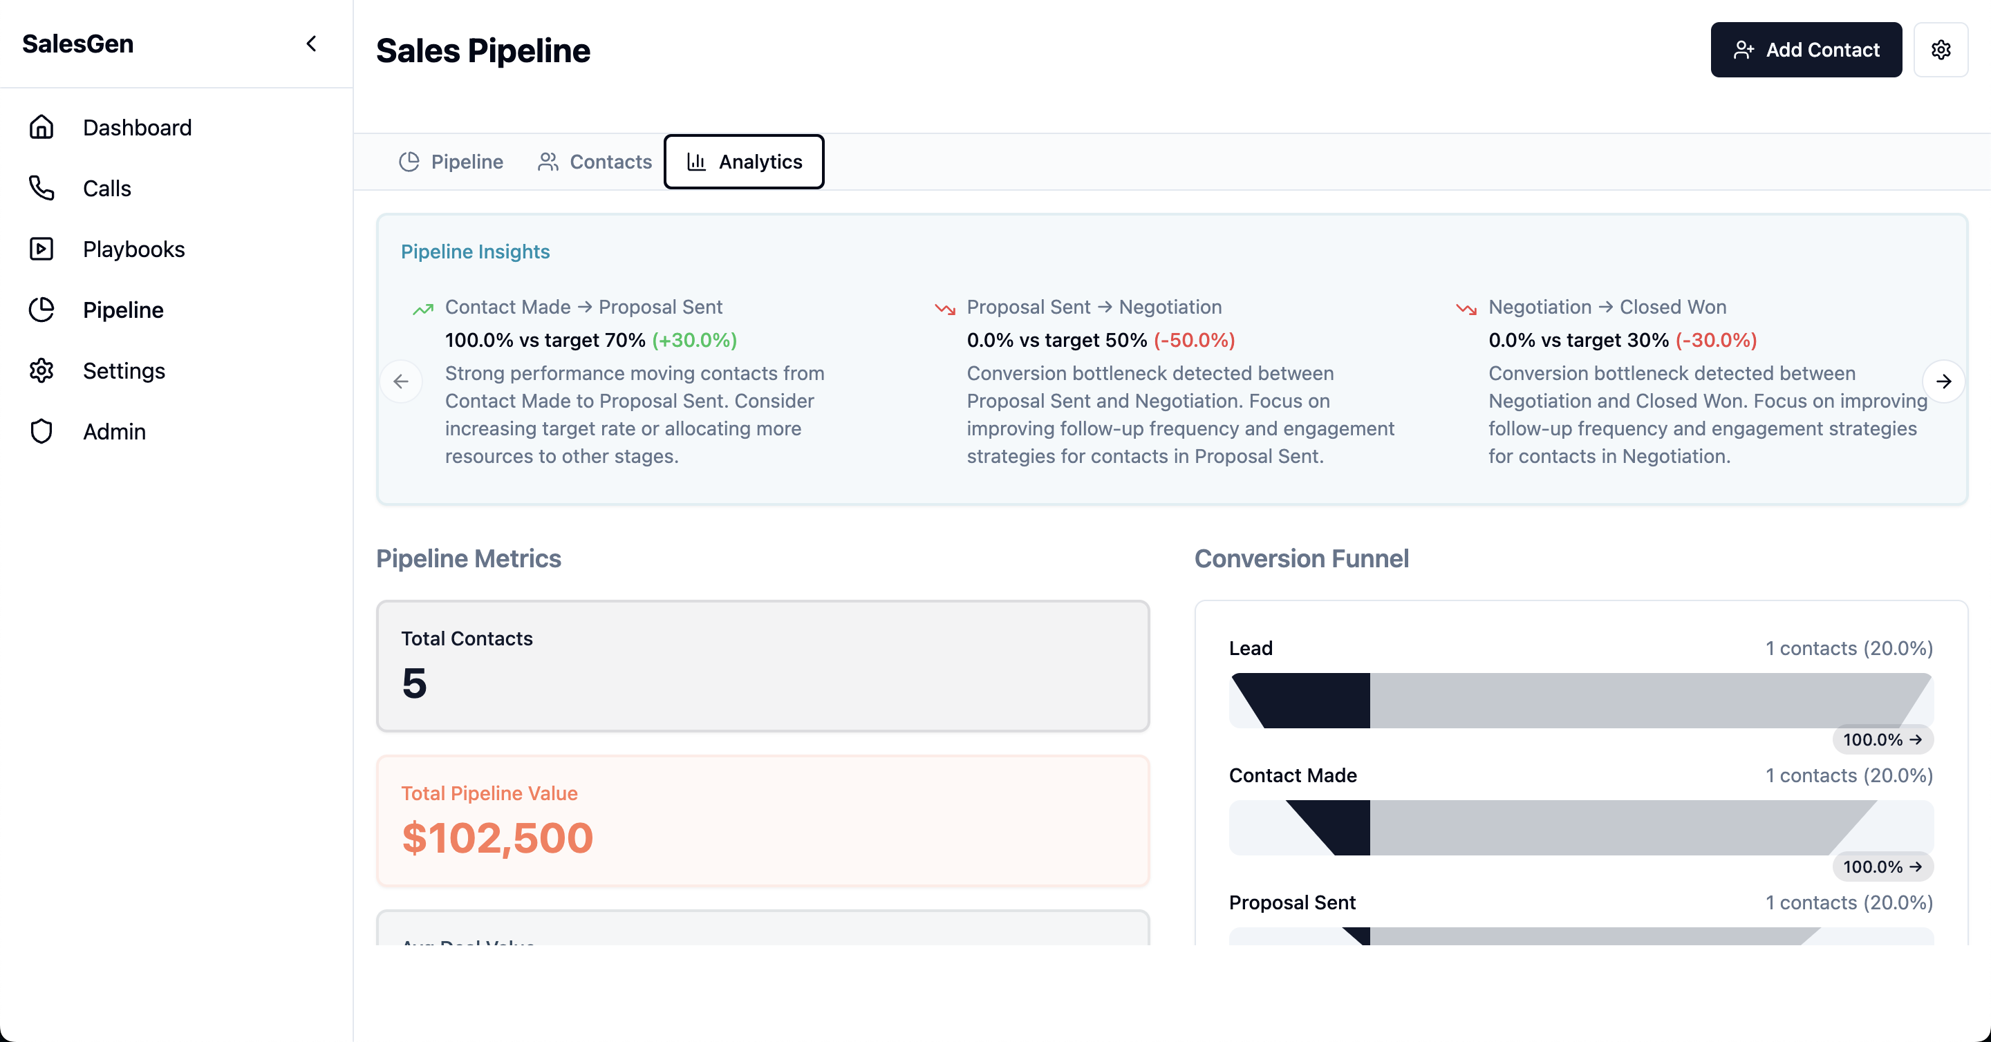Collapse the SalesGen sidebar chevron
This screenshot has height=1042, width=1991.
click(x=312, y=44)
